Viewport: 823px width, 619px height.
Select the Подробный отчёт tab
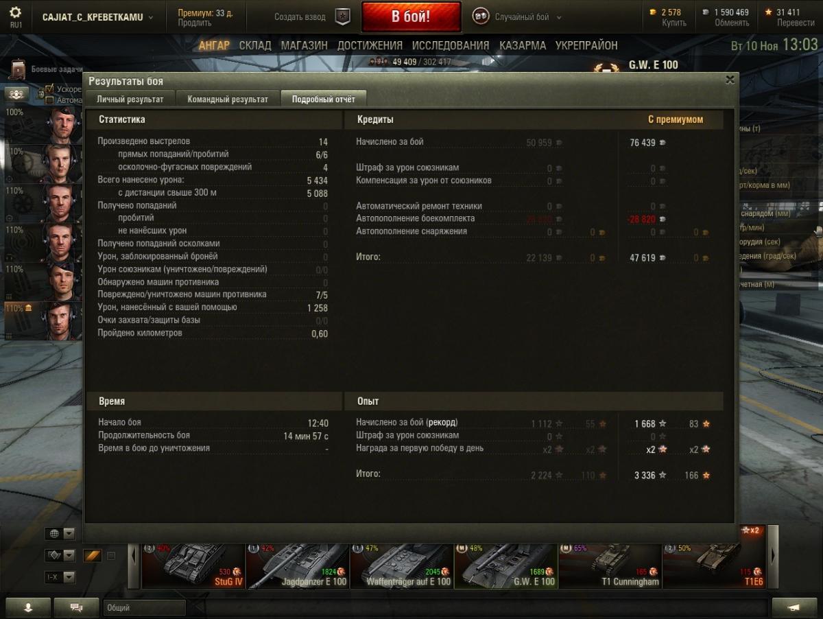324,99
